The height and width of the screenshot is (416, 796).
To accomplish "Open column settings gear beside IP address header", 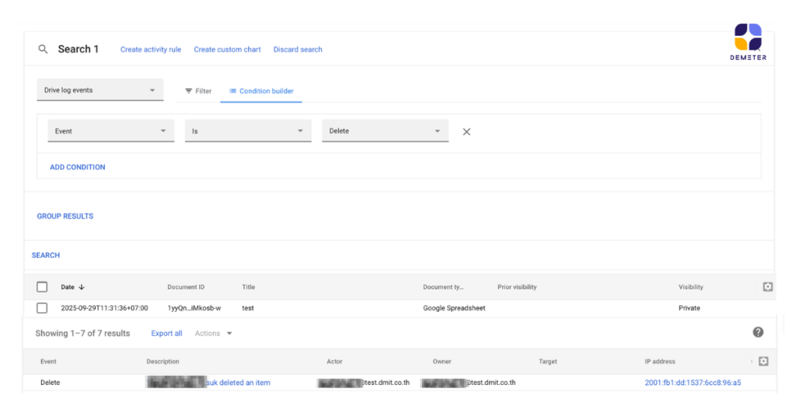I will [763, 362].
